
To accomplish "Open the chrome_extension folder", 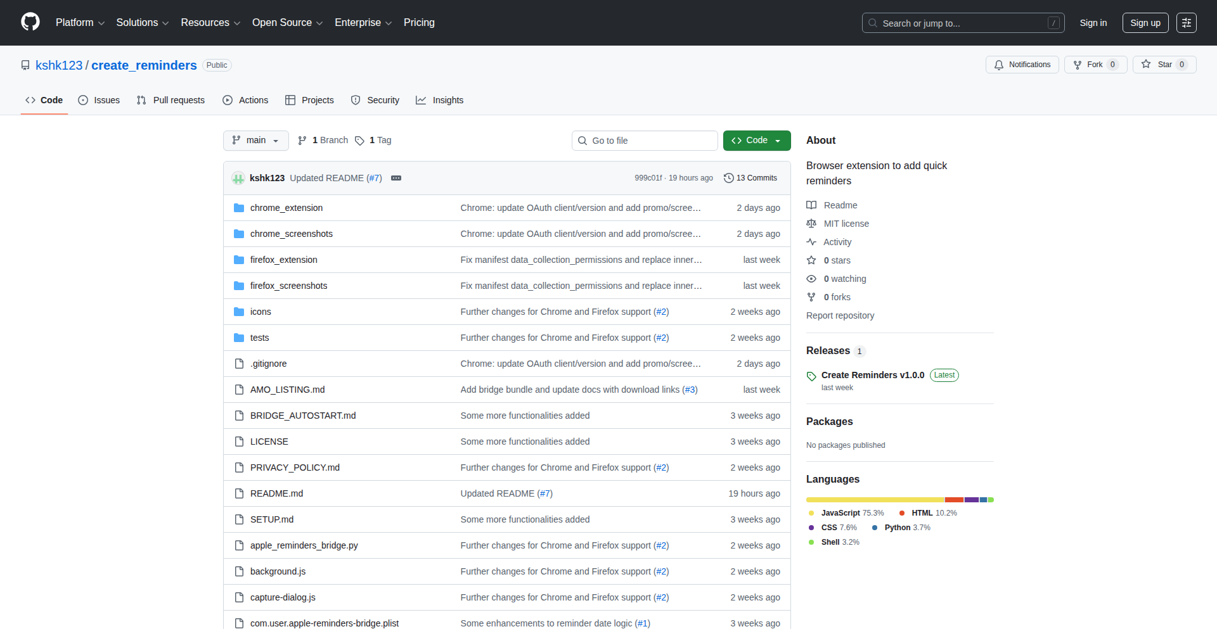I will coord(286,208).
